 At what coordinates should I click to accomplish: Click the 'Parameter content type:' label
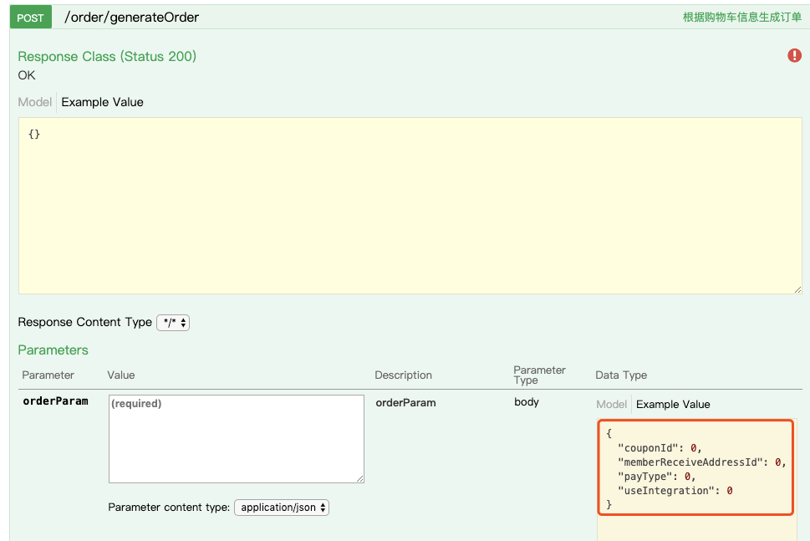(x=168, y=508)
